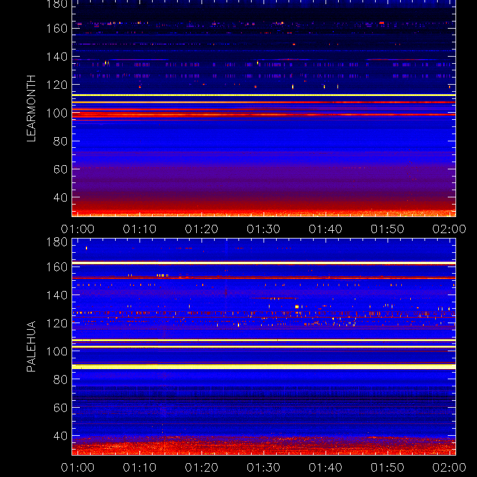
Task: Click 02:00 time label under Palehua plot
Action: [x=450, y=467]
